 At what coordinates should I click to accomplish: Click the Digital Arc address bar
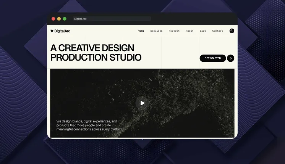coord(112,19)
